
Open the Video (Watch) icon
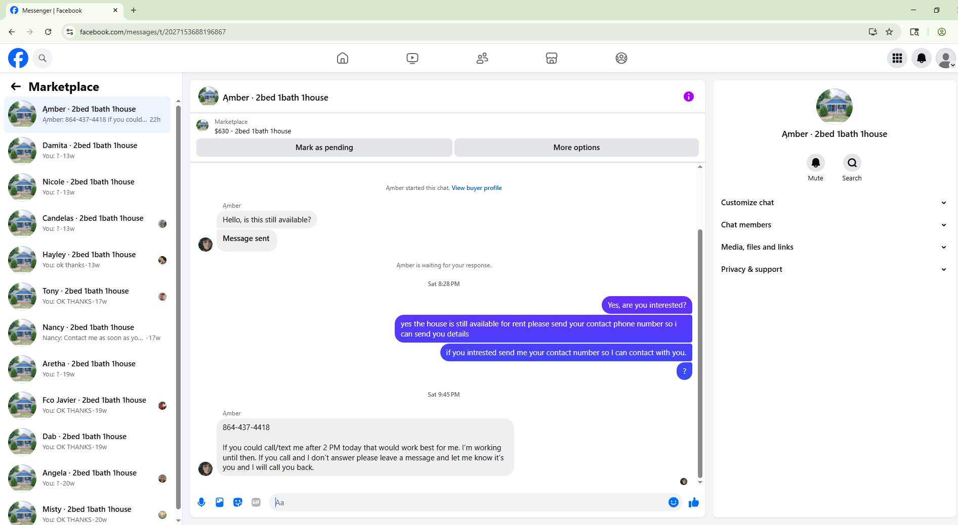click(412, 58)
